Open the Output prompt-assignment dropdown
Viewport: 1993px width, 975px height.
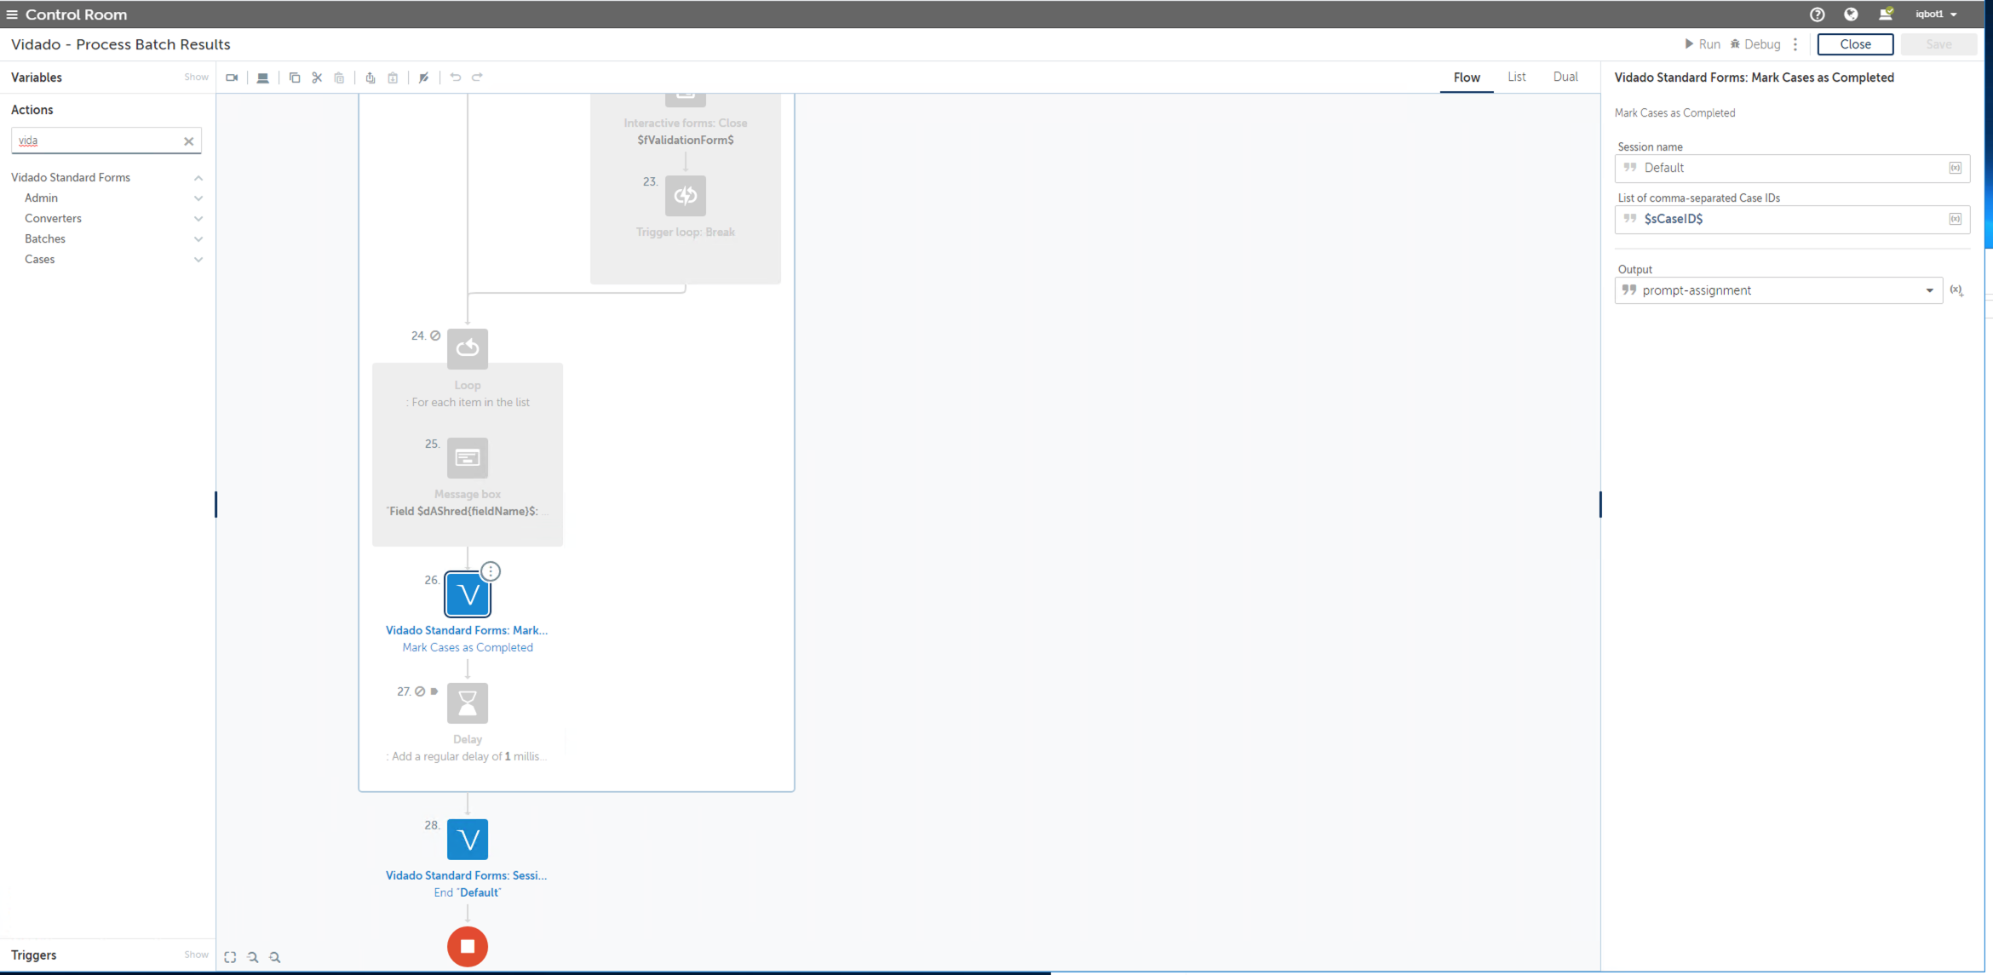1929,290
